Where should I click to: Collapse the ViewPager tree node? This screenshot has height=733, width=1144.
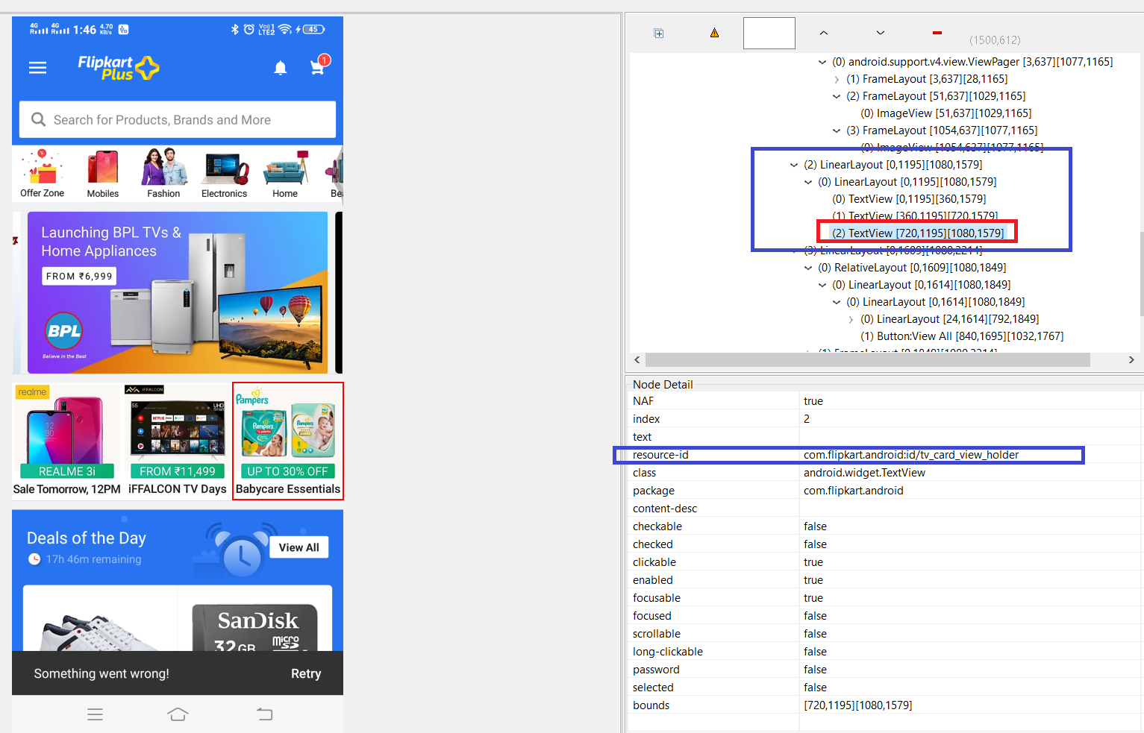pyautogui.click(x=822, y=62)
